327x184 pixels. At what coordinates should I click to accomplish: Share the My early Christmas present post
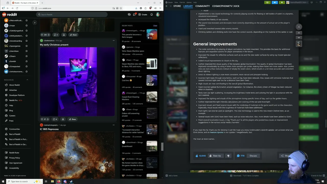click(73, 119)
